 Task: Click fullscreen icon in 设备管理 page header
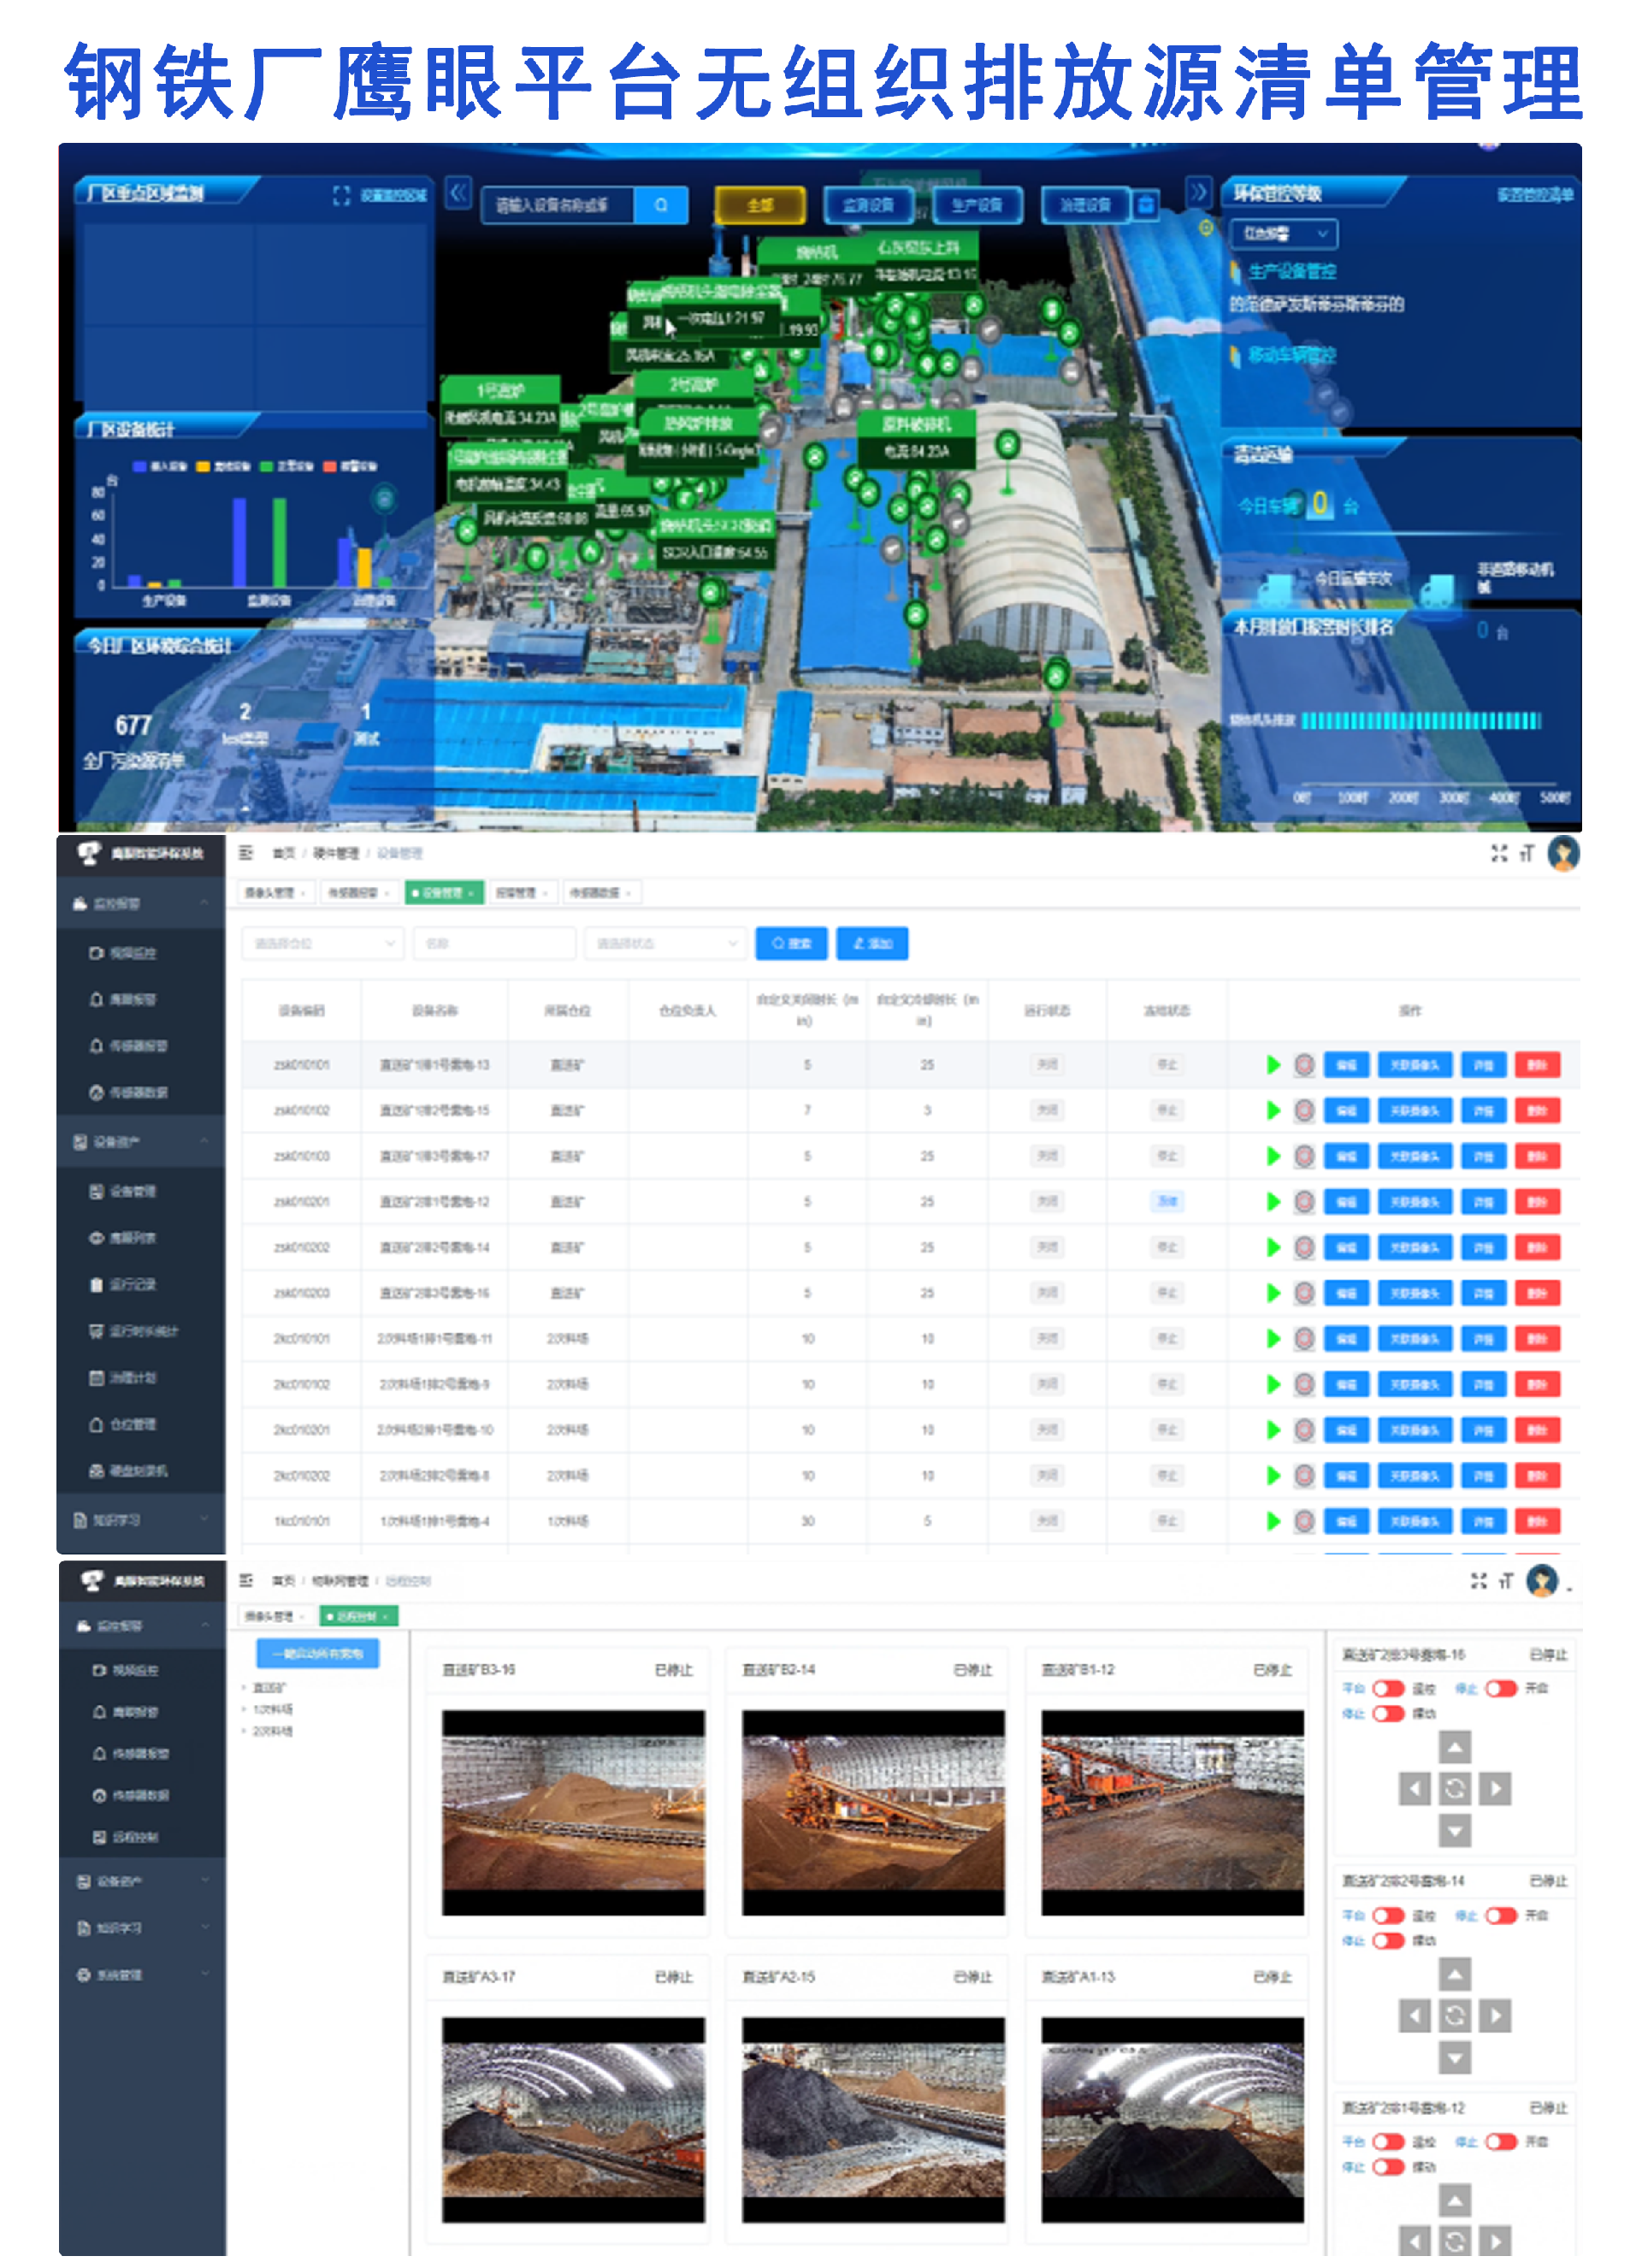pyautogui.click(x=1498, y=853)
